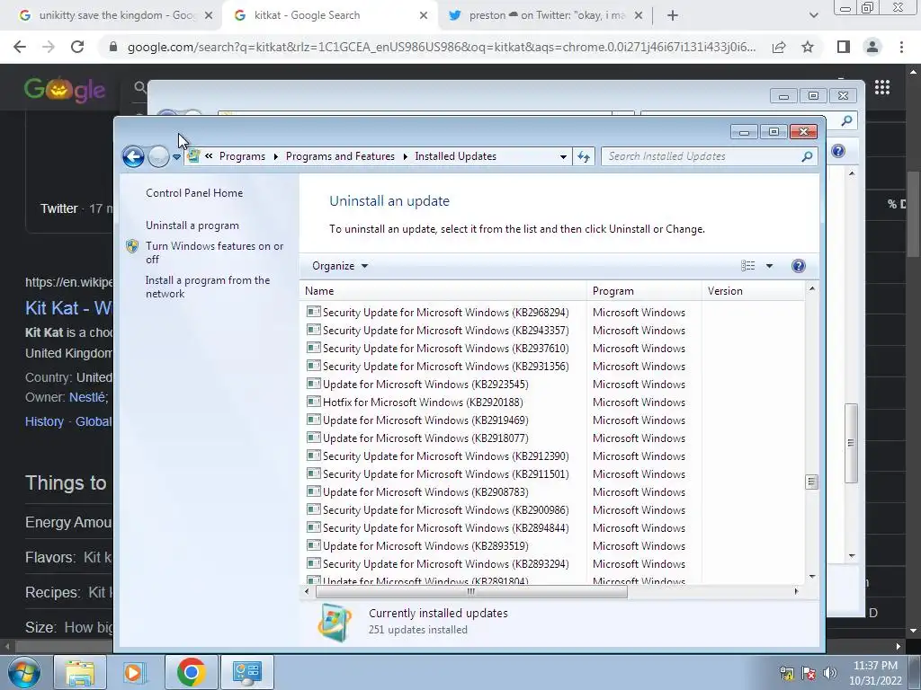Share this page from Chrome address bar
Viewport: 921px width, 690px height.
click(x=780, y=47)
